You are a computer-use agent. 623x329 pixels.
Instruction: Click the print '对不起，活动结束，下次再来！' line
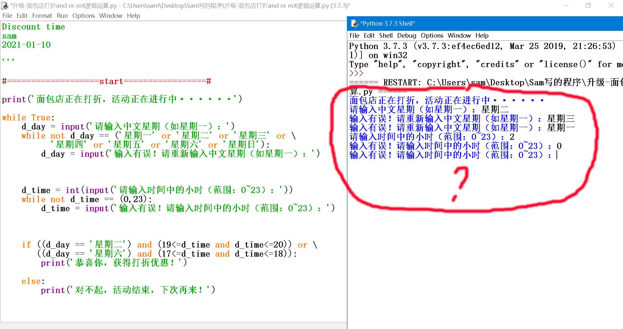point(128,290)
